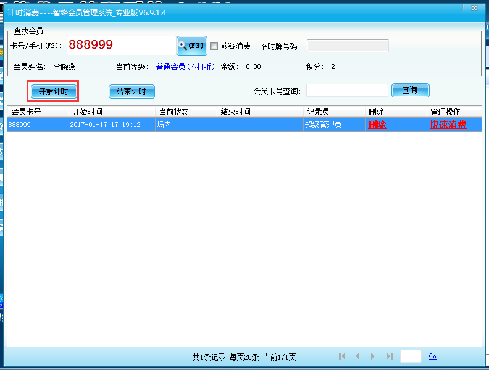
Task: Click the 查询 button
Action: click(x=409, y=91)
